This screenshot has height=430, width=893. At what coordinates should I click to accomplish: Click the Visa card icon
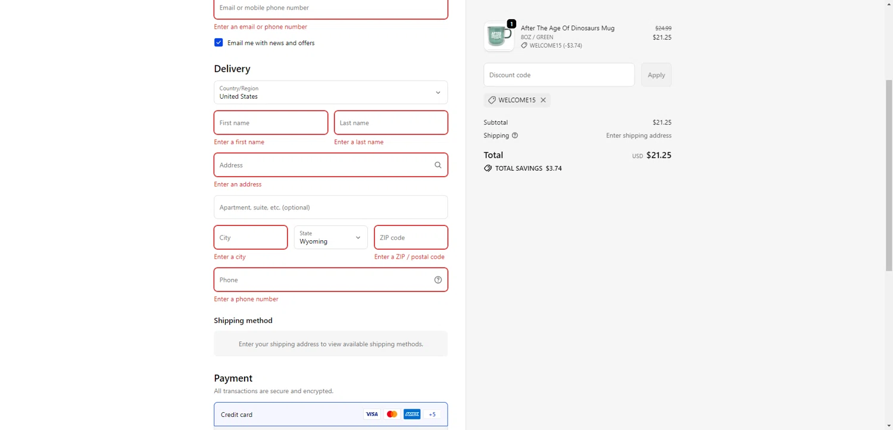[x=372, y=415]
